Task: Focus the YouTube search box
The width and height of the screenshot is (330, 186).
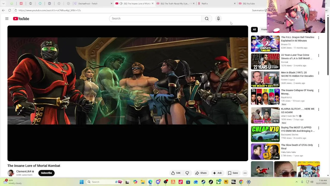Action: 155,19
